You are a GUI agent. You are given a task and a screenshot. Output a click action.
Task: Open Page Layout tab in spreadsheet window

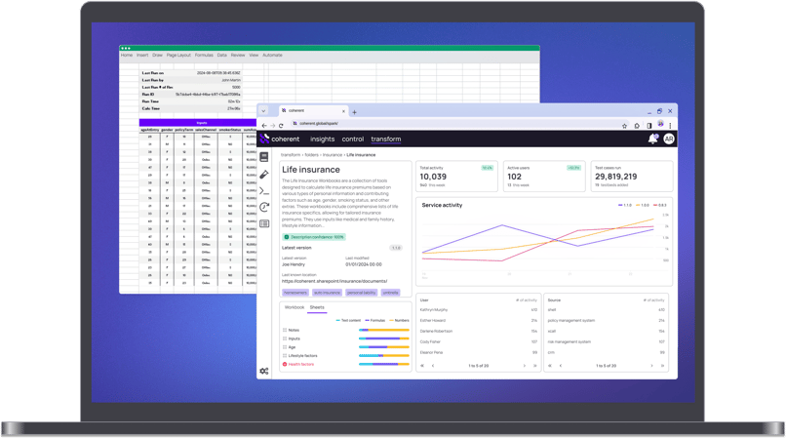click(x=178, y=56)
